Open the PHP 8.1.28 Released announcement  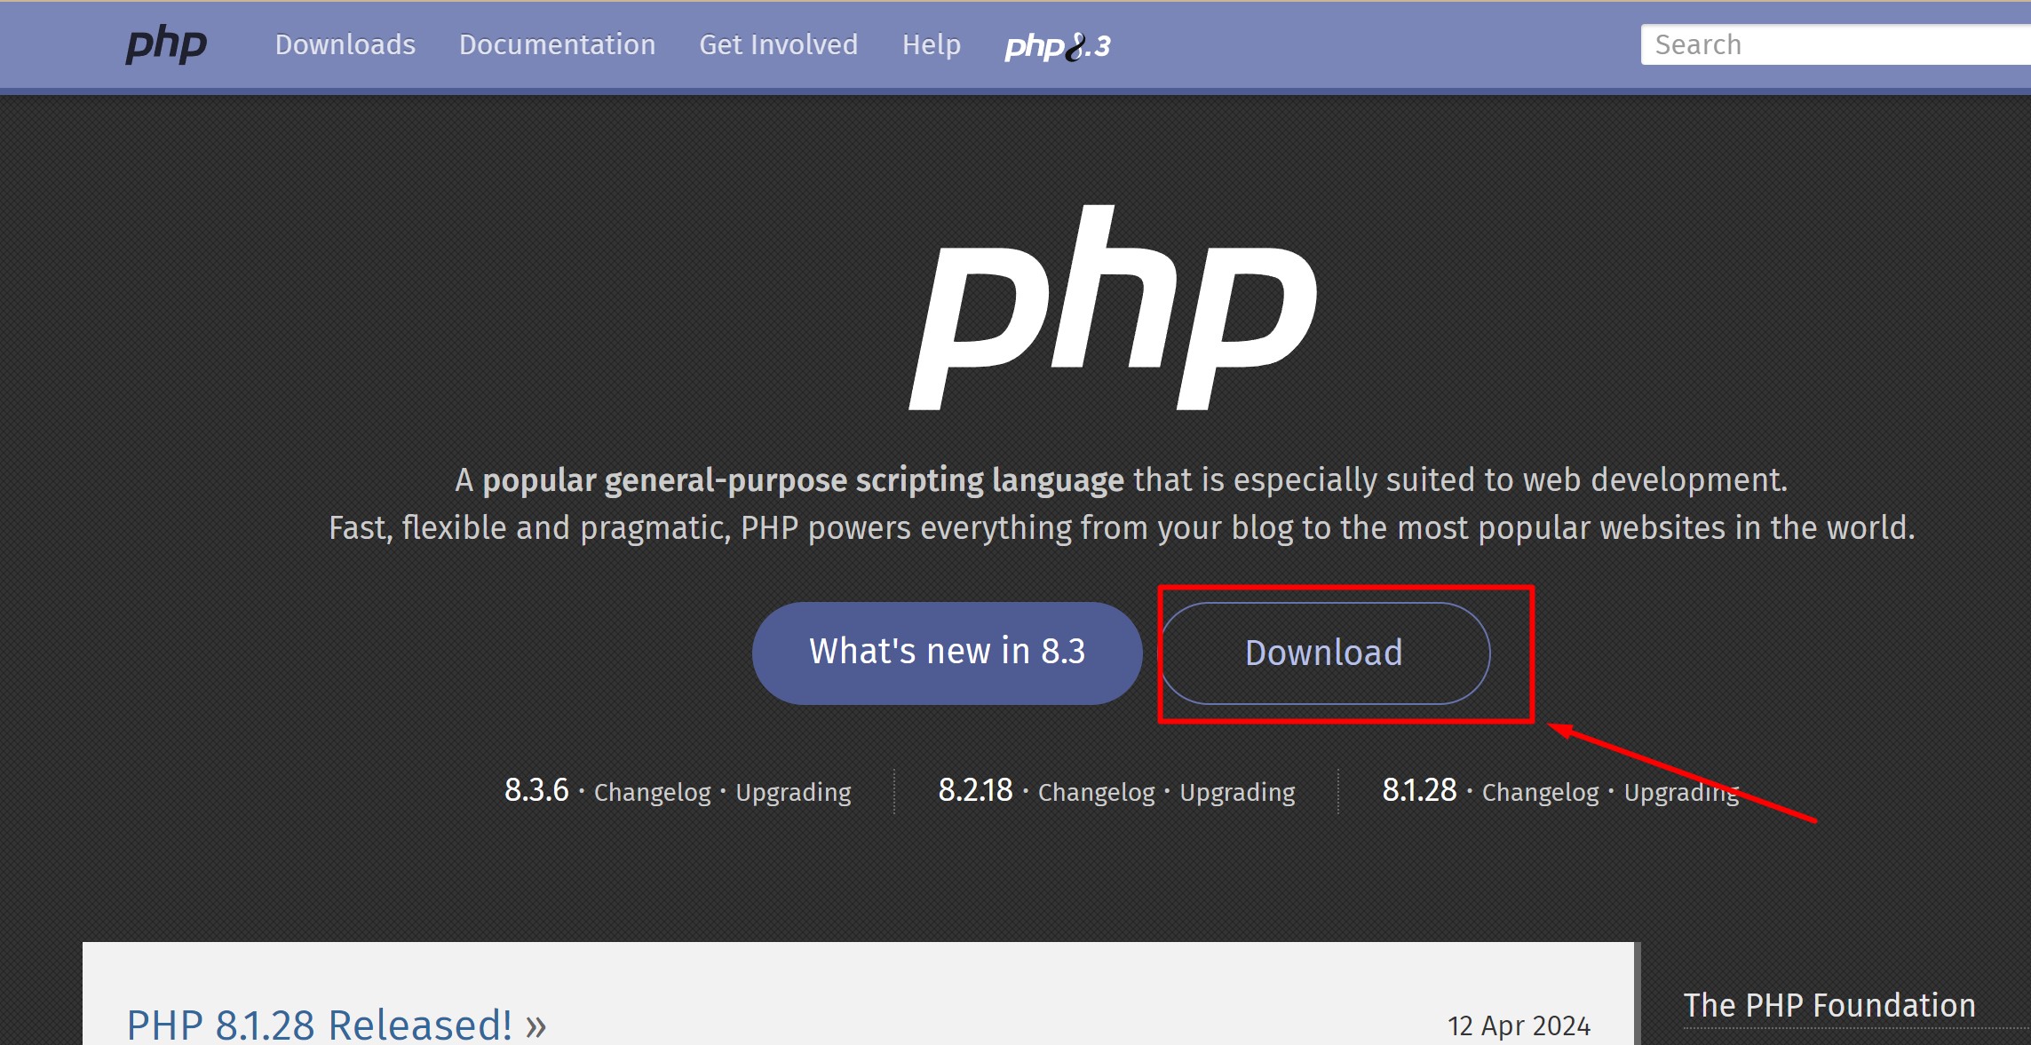[x=320, y=1024]
